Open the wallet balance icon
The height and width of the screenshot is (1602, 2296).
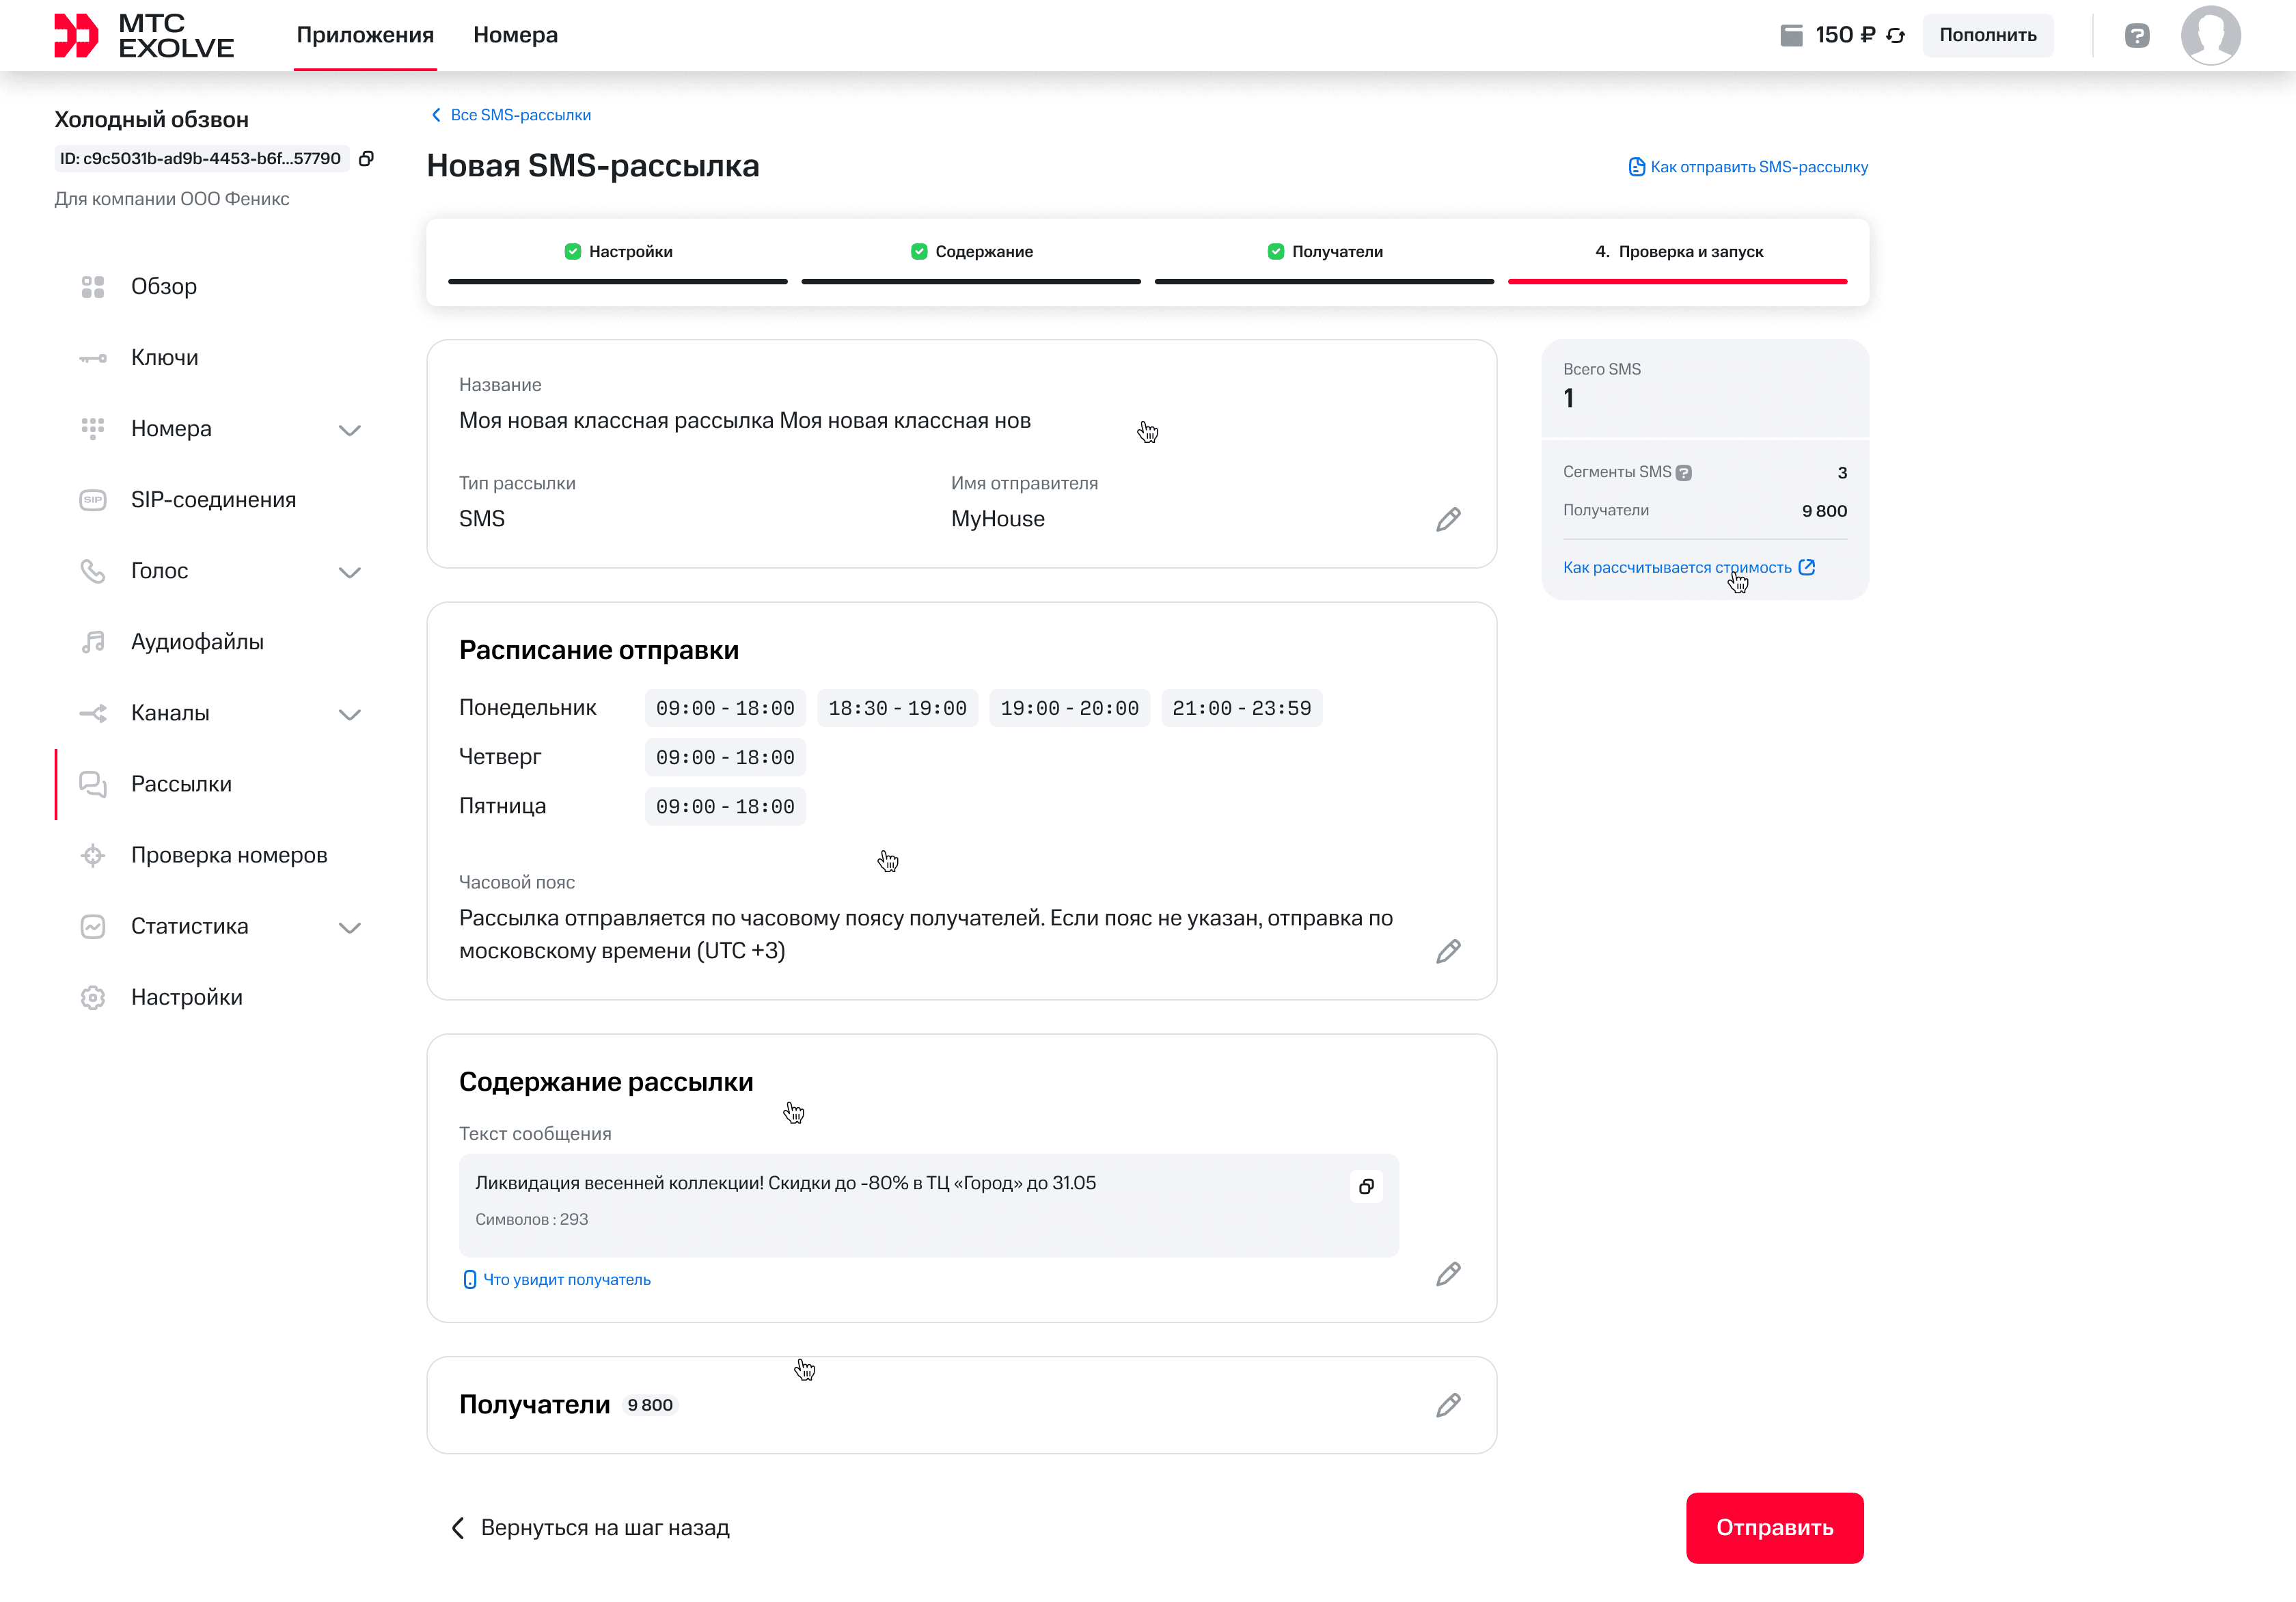coord(1791,36)
